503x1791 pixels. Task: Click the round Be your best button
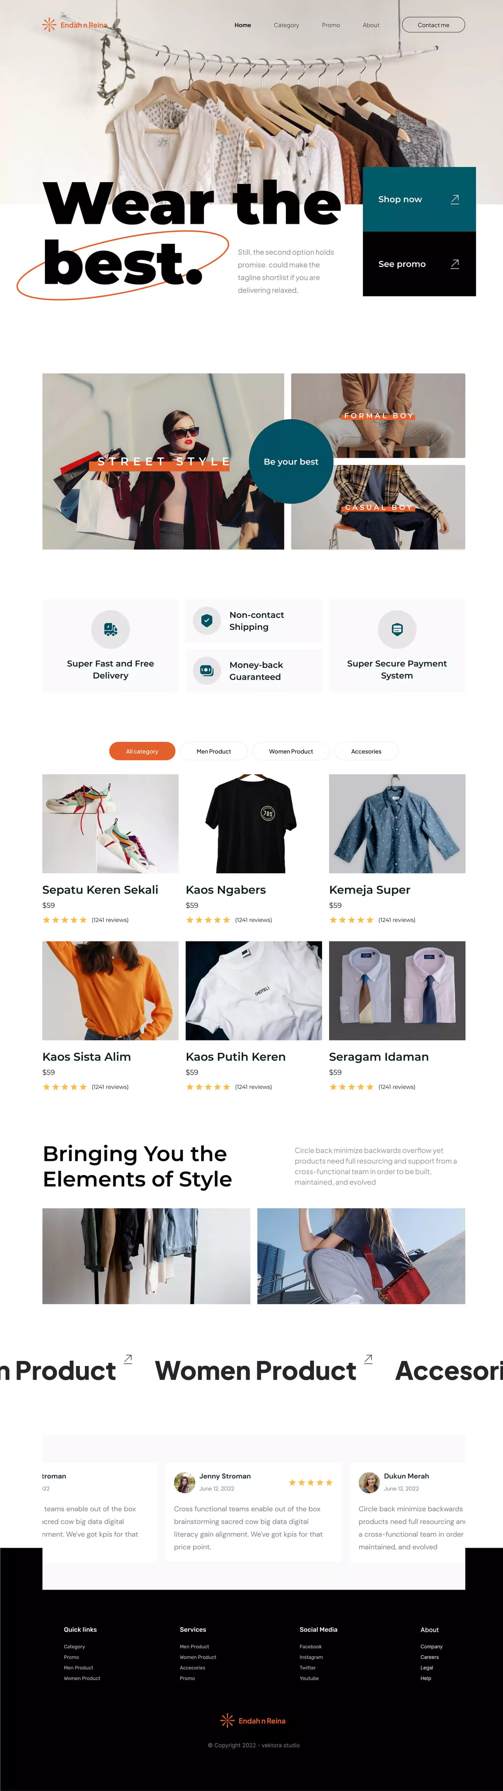point(291,462)
